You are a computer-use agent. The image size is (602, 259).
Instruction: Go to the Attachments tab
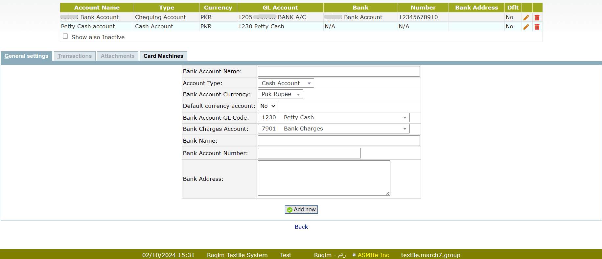[x=117, y=56]
